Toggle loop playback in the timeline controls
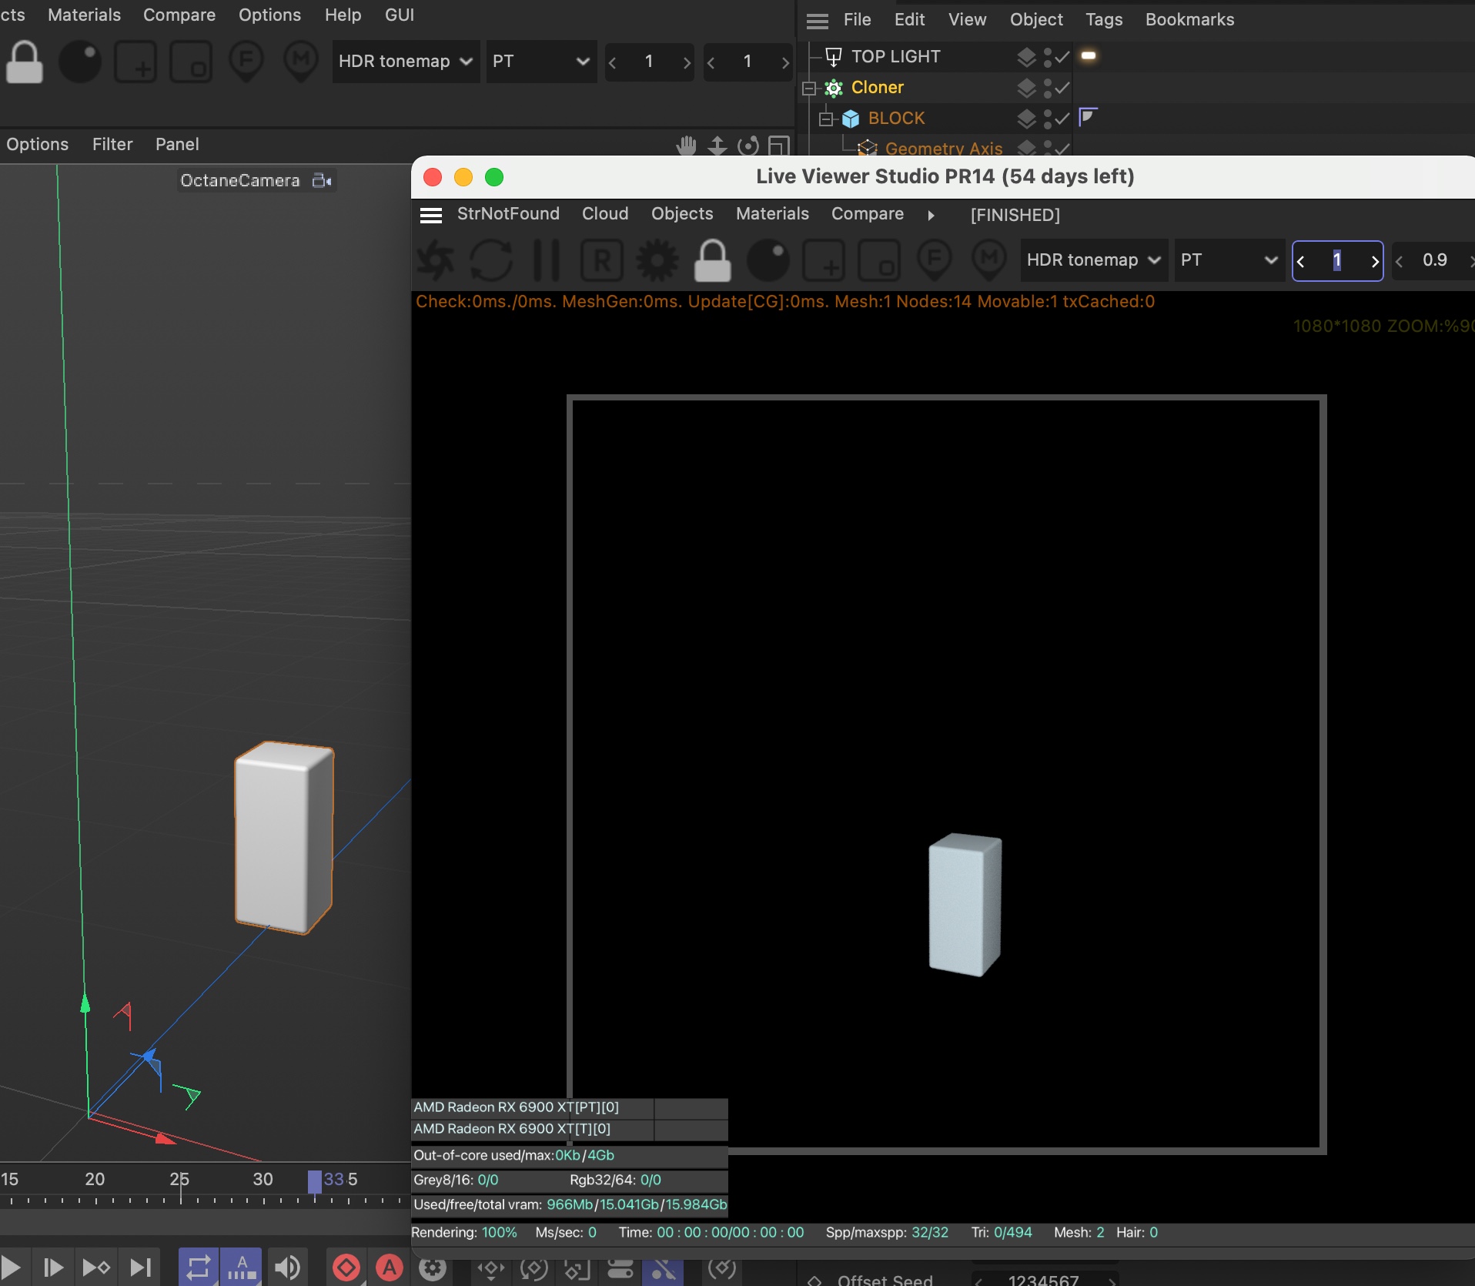This screenshot has height=1286, width=1475. 199,1267
